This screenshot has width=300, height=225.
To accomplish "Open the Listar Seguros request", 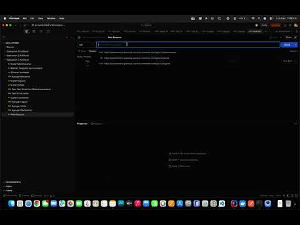I will click(18, 81).
